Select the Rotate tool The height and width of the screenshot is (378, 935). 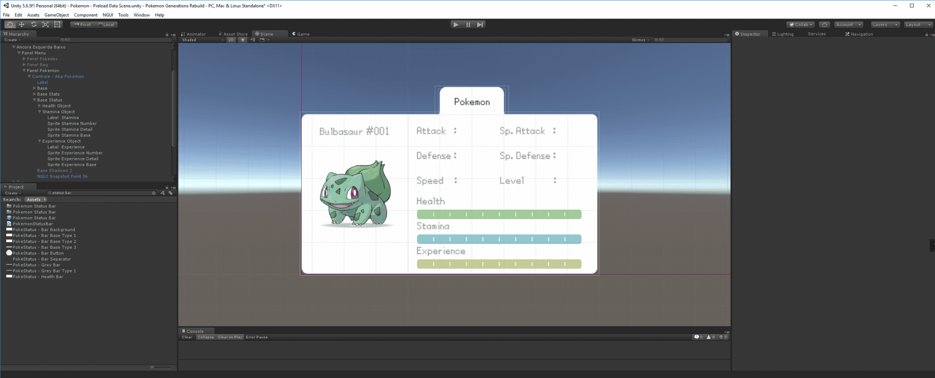coord(34,25)
